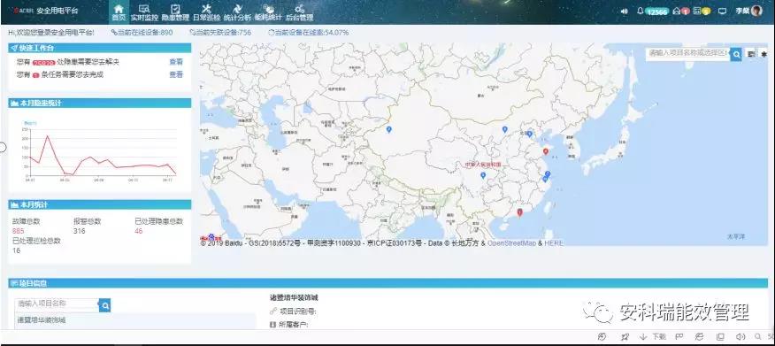Open the 日常巡检 daily inspection tab

click(207, 13)
